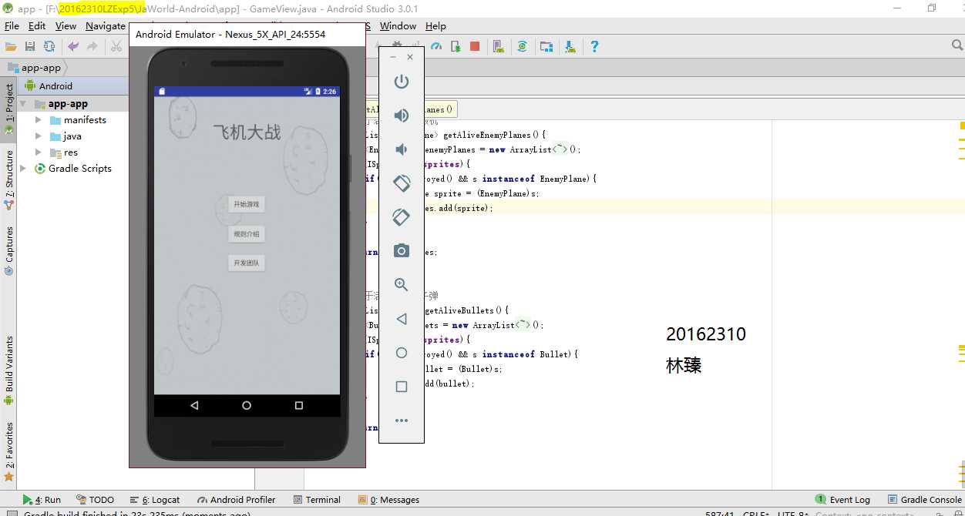Click the emulator Zoom magnifier button
The image size is (965, 516).
[402, 285]
